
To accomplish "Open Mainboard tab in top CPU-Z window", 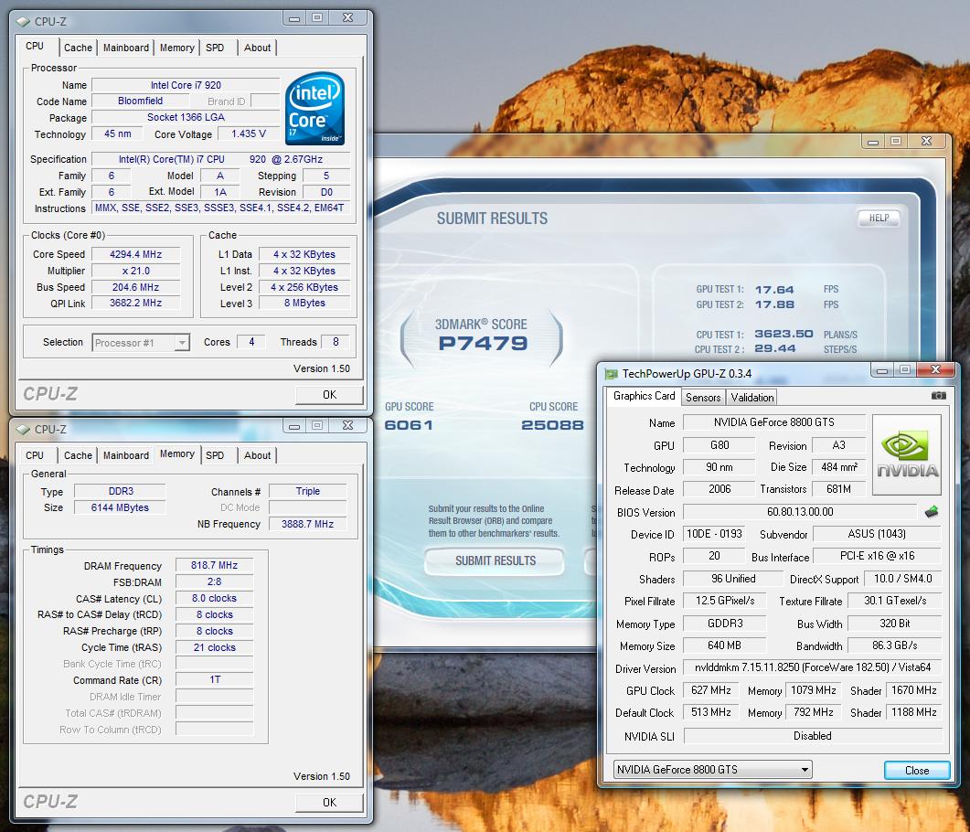I will (126, 48).
